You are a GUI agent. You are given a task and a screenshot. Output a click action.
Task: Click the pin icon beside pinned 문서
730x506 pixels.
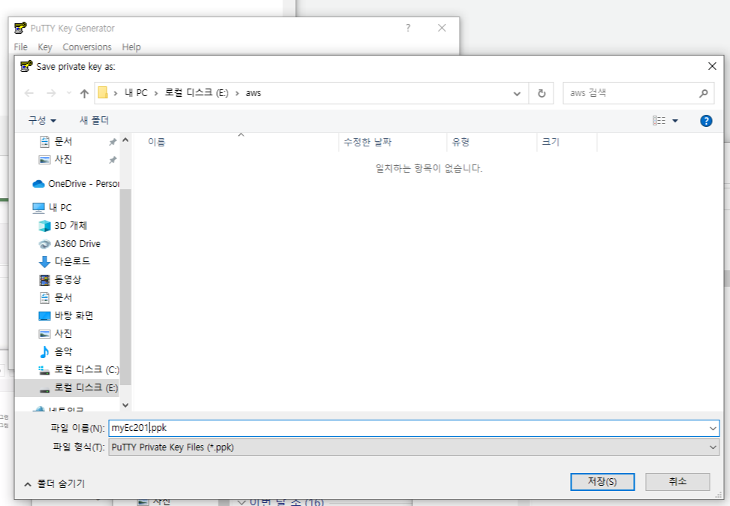click(113, 142)
